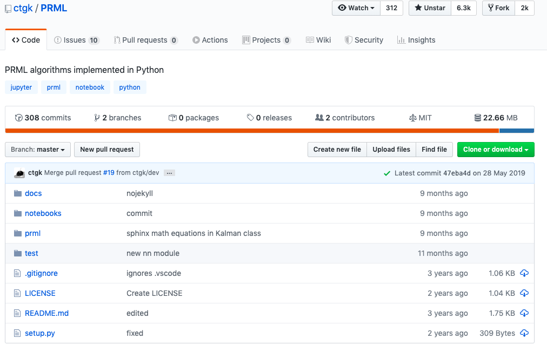Select the Actions circular icon
Image resolution: width=547 pixels, height=345 pixels.
point(195,39)
